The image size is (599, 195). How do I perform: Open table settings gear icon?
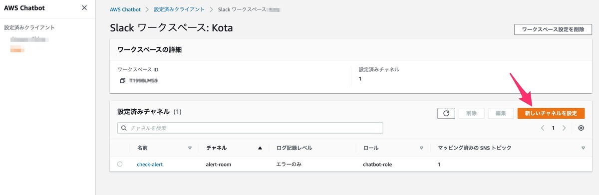[x=581, y=128]
